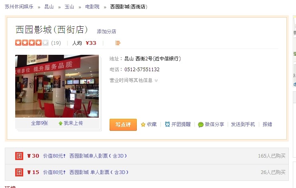Go to 昆山 breadcrumb
The width and height of the screenshot is (296, 188).
pyautogui.click(x=49, y=7)
